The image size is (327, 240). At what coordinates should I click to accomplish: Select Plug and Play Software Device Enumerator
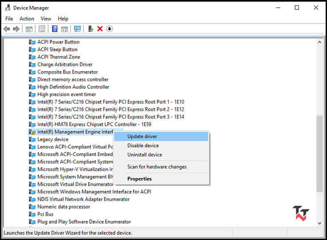tap(84, 222)
